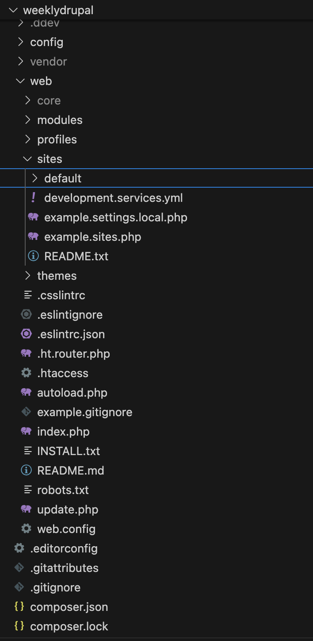313x641 pixels.
Task: Expand the config folder chevron
Action: 20,42
